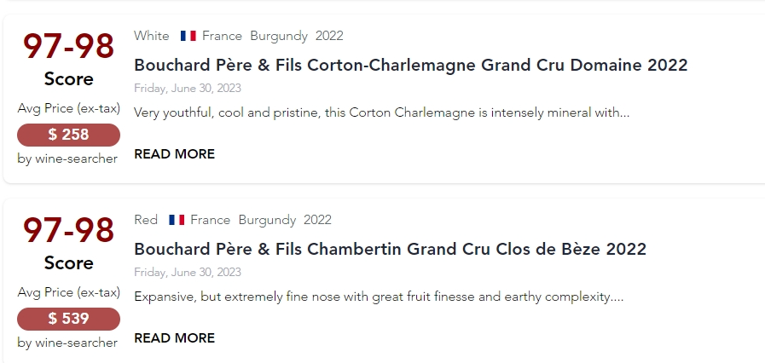The width and height of the screenshot is (765, 363).
Task: Select the White wine type tag
Action: point(152,36)
